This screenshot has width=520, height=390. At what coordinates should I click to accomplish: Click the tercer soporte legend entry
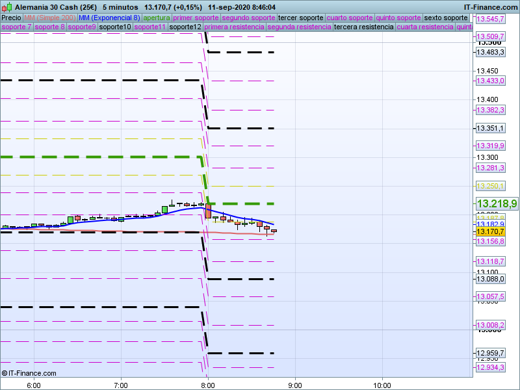[300, 18]
